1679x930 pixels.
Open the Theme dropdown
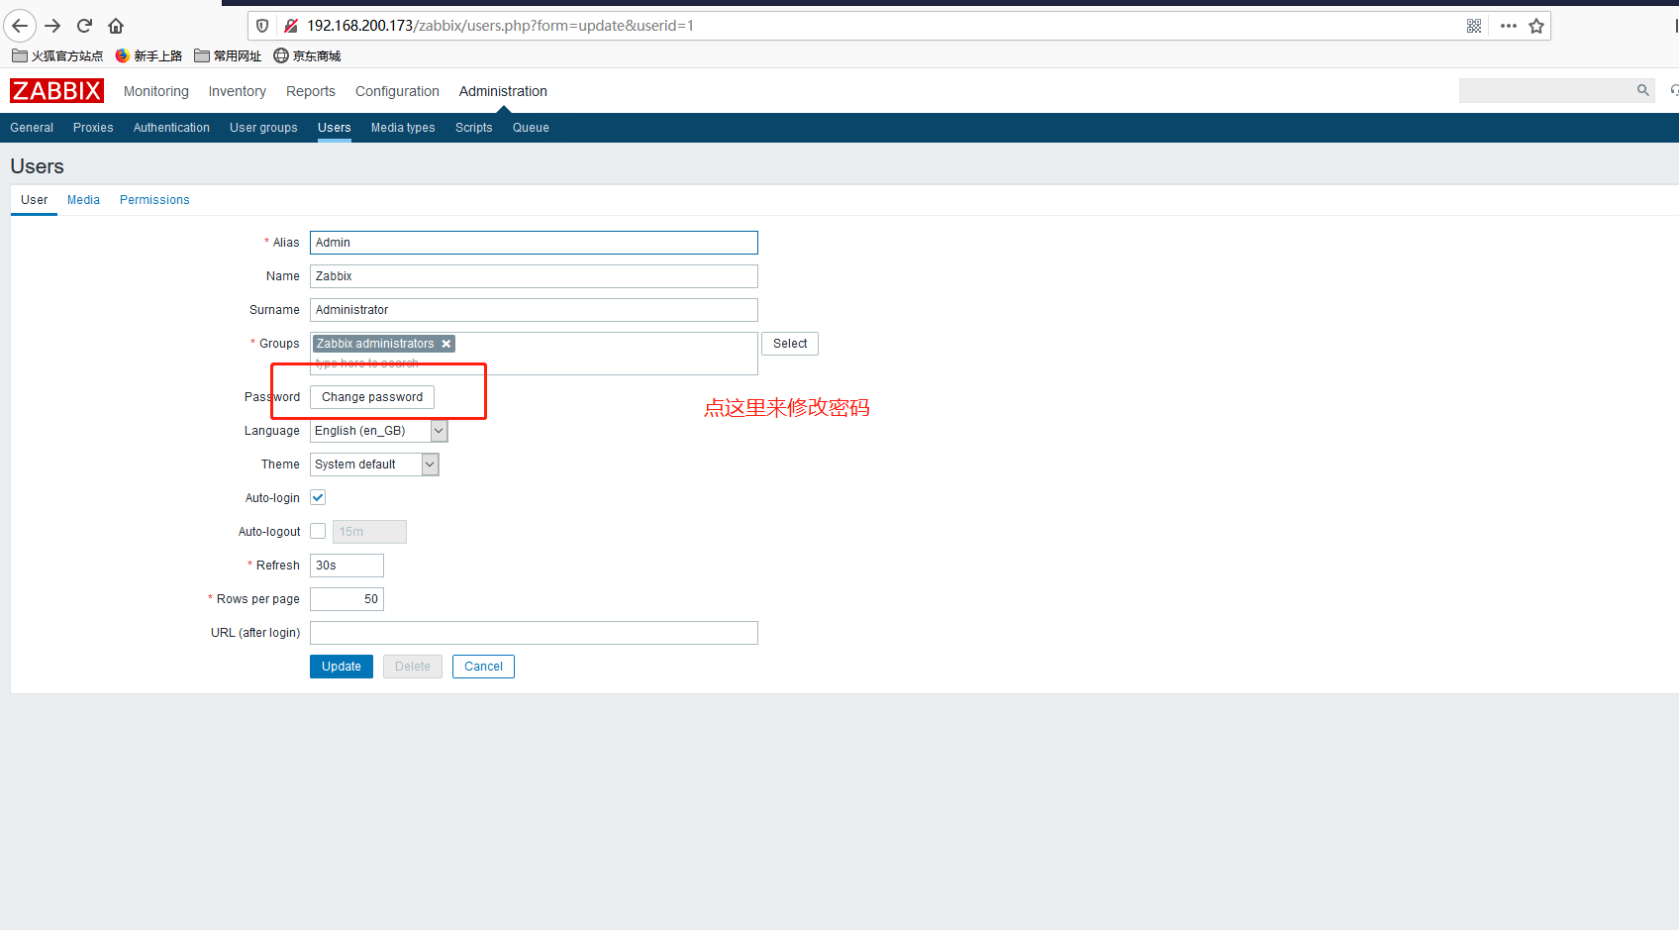tap(430, 465)
